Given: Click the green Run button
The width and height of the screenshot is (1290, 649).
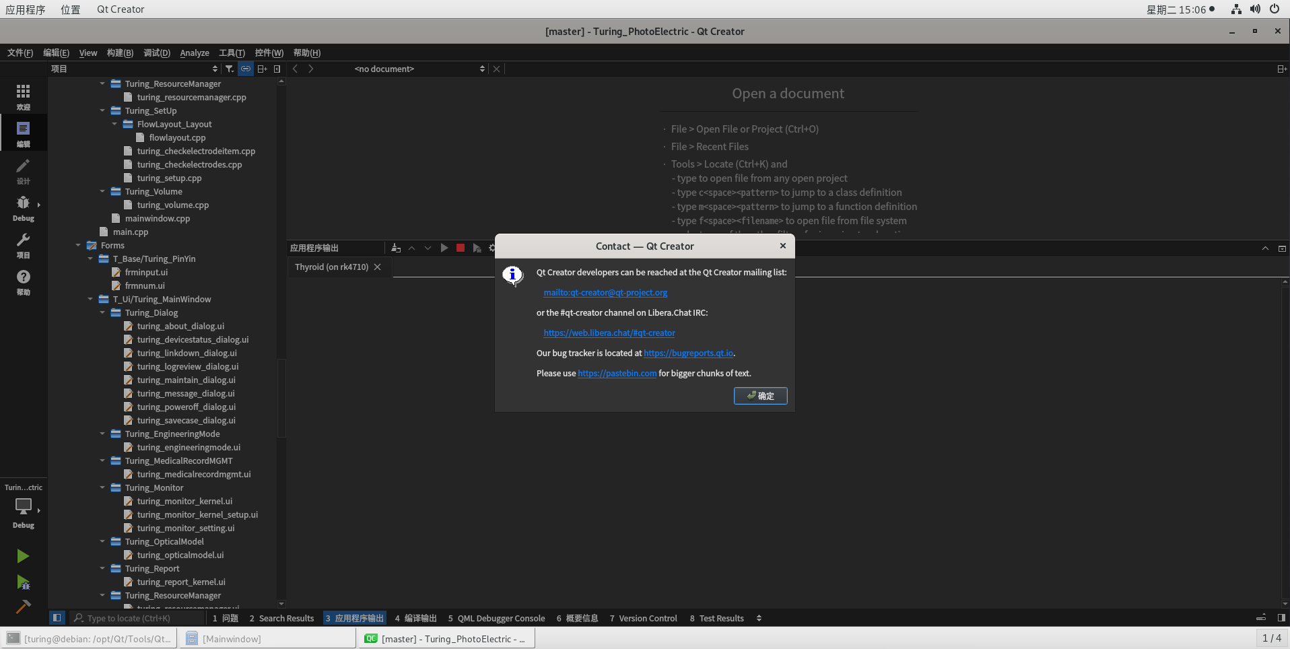Looking at the screenshot, I should point(23,556).
